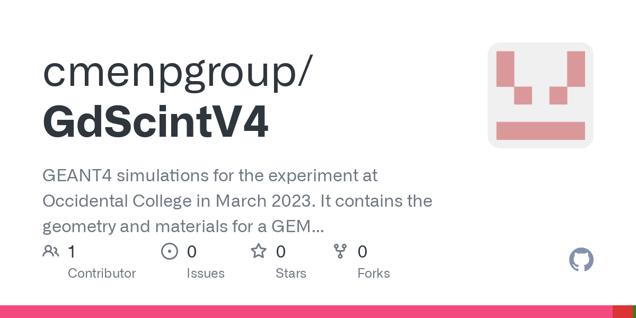Click the GEANT4 simulations description text

click(210, 175)
